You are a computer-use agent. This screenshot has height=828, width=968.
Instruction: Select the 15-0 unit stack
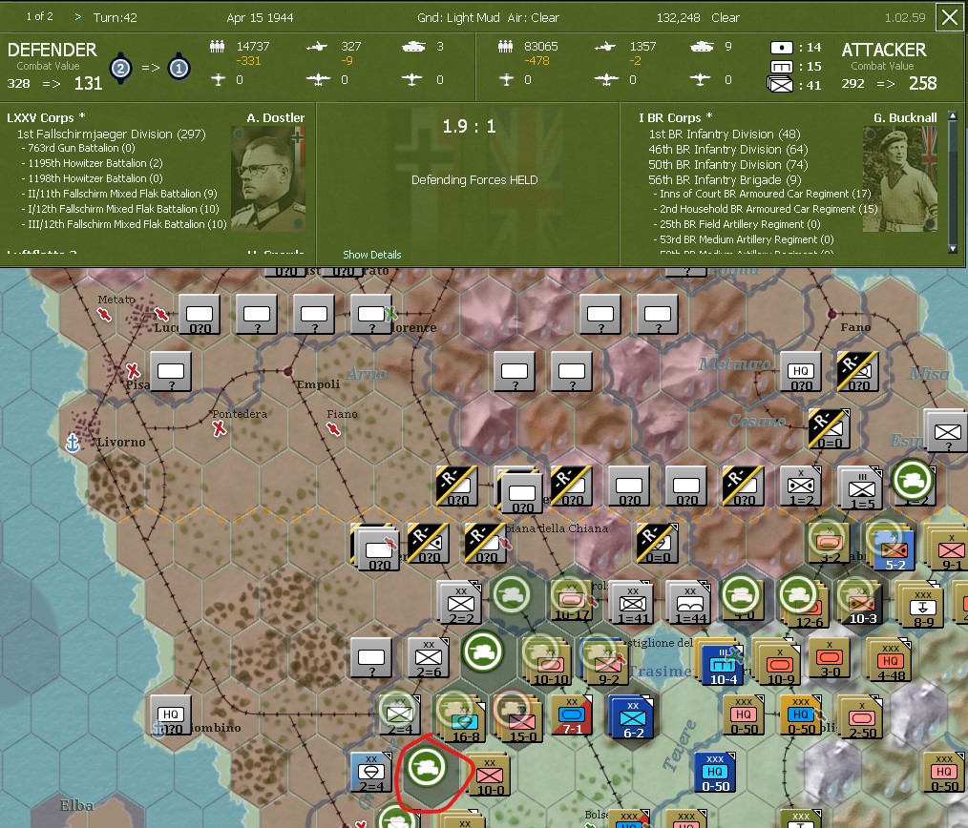(518, 718)
